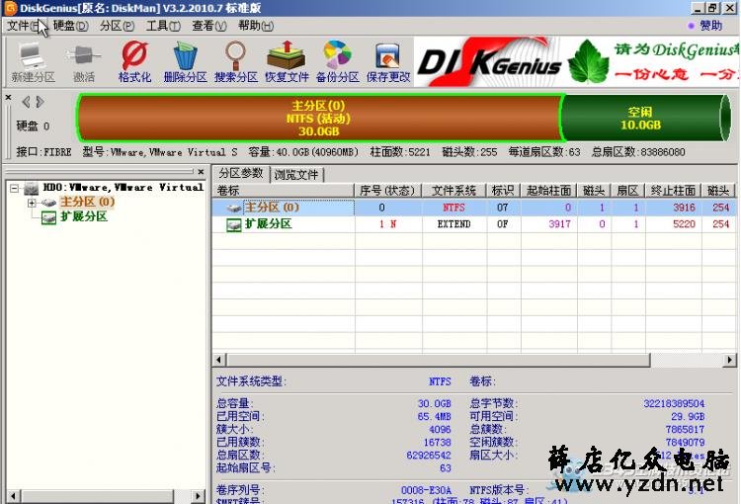Viewport: 741px width, 504px height.
Task: Select HD0:VMware tree item
Action: (123, 188)
